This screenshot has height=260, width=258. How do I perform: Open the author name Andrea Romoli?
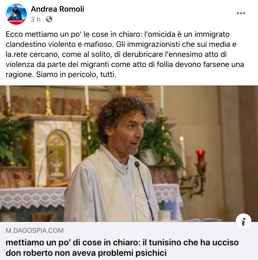coord(57,9)
